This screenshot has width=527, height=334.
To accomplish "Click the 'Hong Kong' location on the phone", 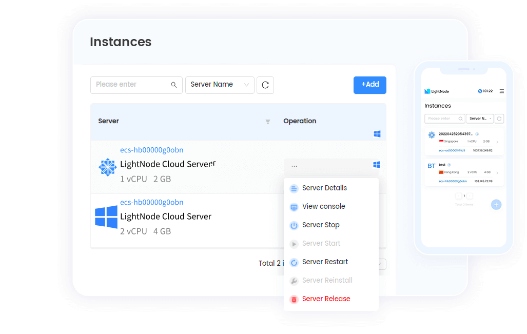I will tap(452, 172).
